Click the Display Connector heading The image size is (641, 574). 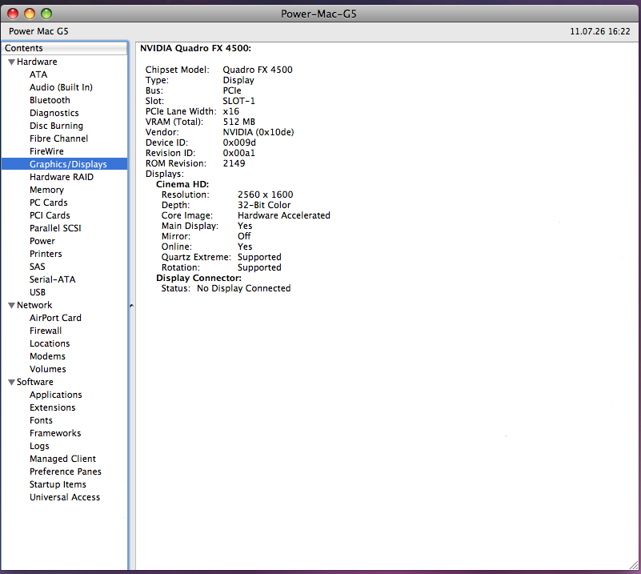[x=198, y=278]
